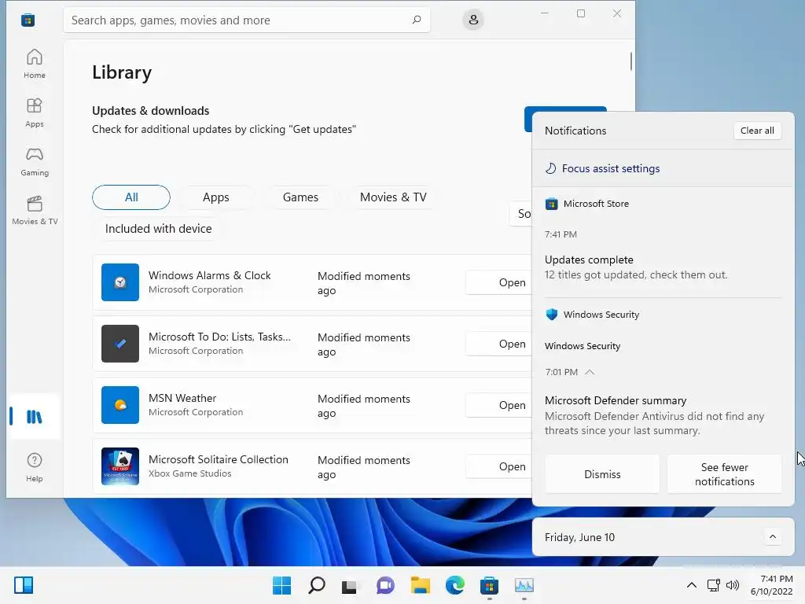Select the All filter tab
This screenshot has height=604, width=805.
point(131,197)
